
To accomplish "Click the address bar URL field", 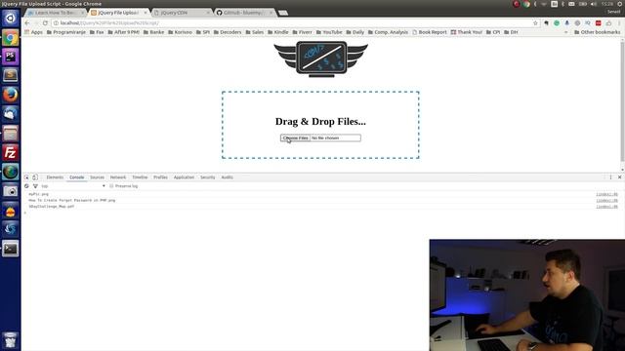I will (295, 23).
